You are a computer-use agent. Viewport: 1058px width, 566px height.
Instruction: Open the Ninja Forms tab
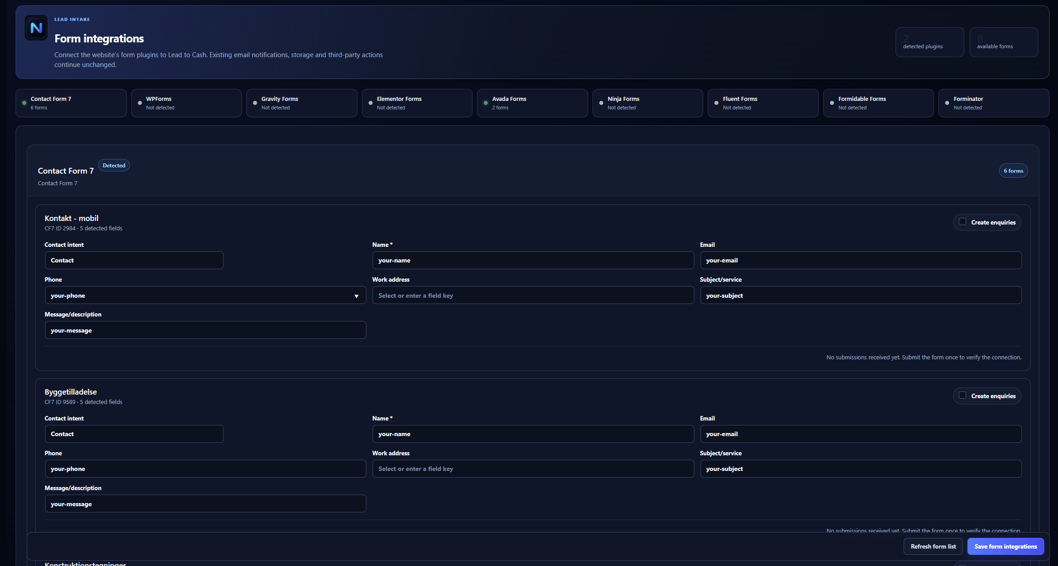[x=648, y=103]
